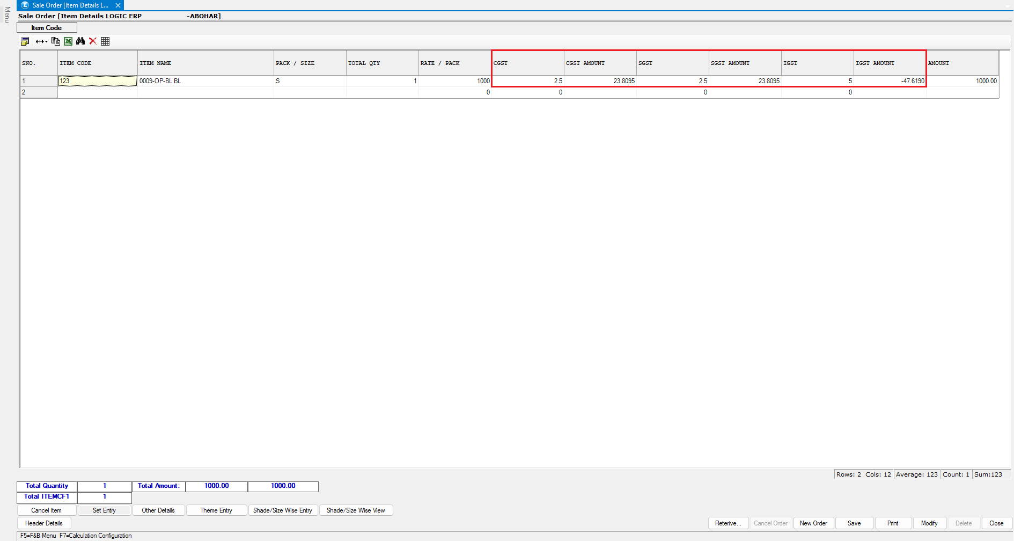
Task: Click the grid view icon in toolbar
Action: (105, 41)
